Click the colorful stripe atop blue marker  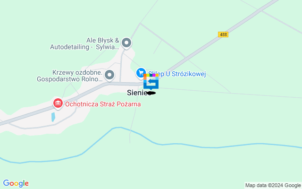tap(151, 75)
